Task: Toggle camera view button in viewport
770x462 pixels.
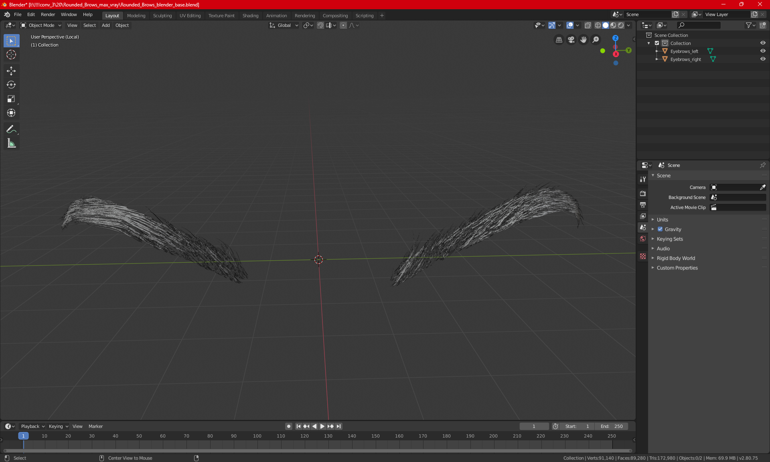Action: [x=571, y=40]
